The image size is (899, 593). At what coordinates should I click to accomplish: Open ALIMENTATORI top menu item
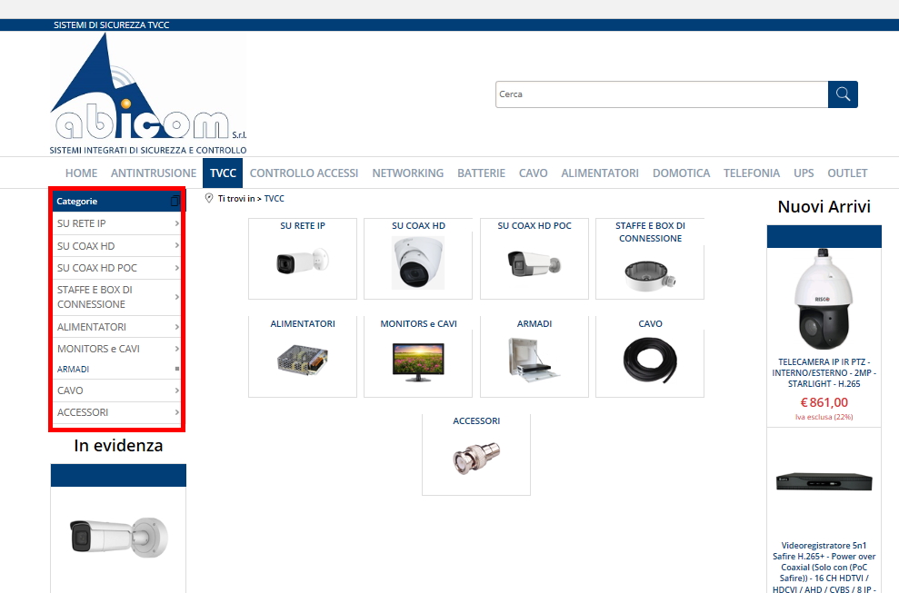[x=600, y=173]
